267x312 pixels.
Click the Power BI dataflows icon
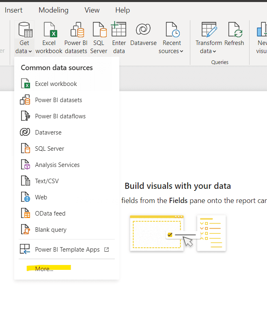(x=26, y=116)
